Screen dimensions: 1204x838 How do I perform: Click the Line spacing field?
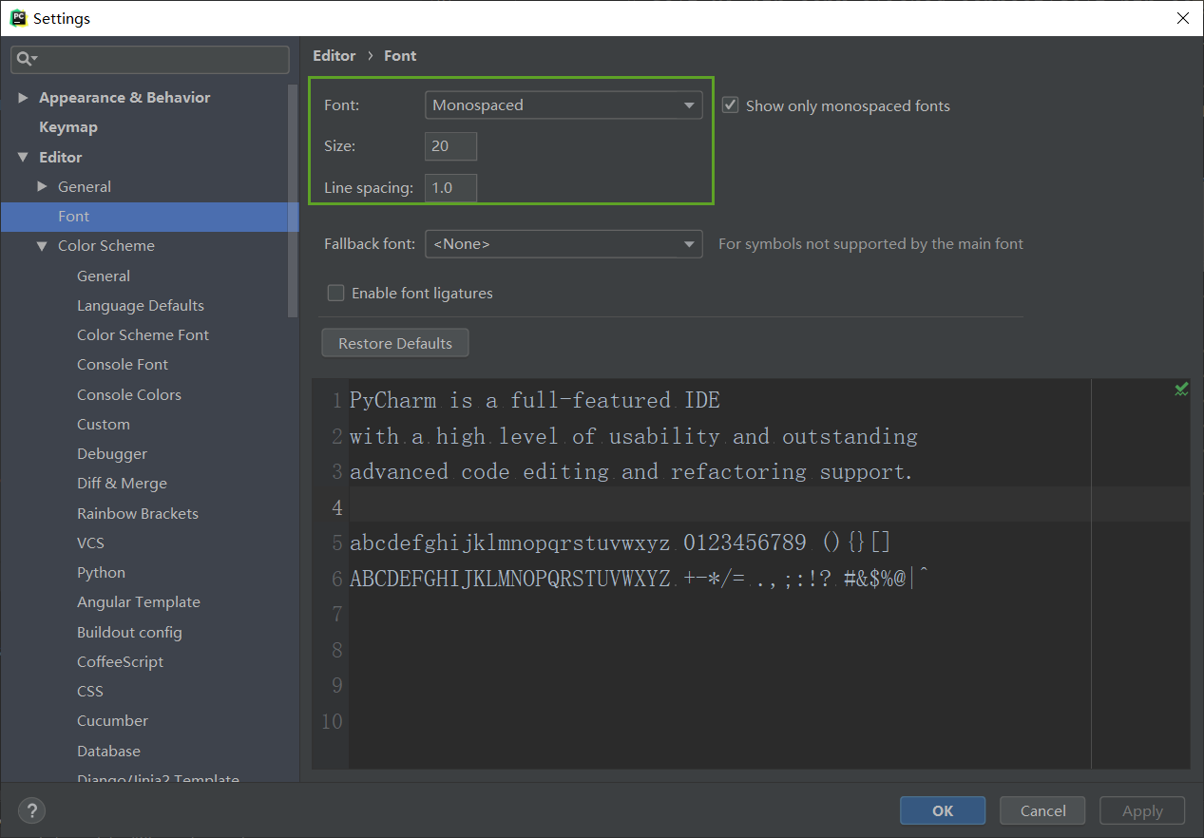(450, 188)
